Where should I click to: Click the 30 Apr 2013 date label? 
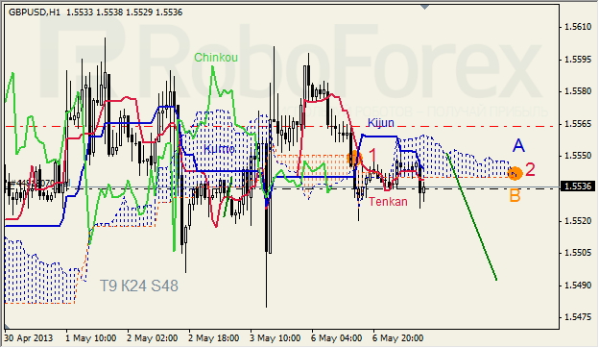pyautogui.click(x=29, y=338)
